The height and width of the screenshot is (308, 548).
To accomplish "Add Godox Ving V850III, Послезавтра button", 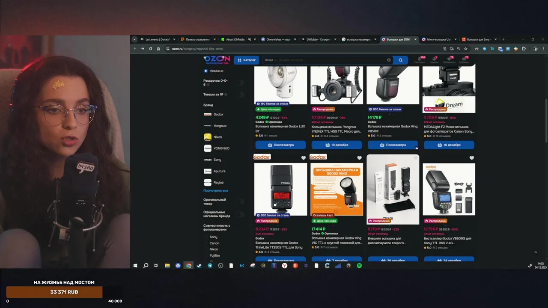I will point(393,145).
